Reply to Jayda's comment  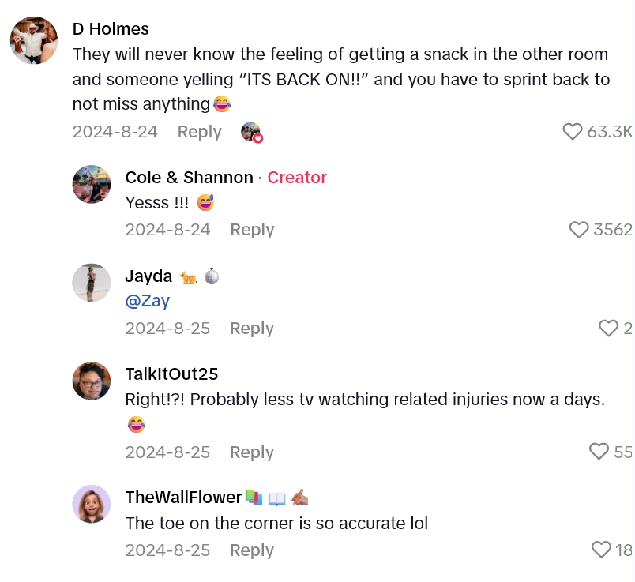(x=252, y=328)
